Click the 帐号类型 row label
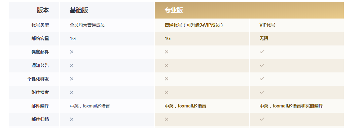The image size is (361, 128). (x=40, y=25)
